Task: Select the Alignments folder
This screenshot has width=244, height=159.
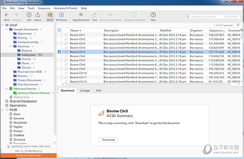Action: [x=24, y=34]
